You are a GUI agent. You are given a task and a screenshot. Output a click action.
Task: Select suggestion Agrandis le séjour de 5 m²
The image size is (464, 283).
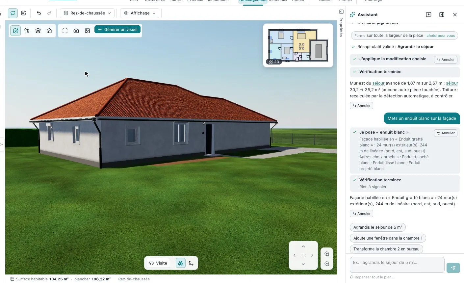(x=378, y=227)
